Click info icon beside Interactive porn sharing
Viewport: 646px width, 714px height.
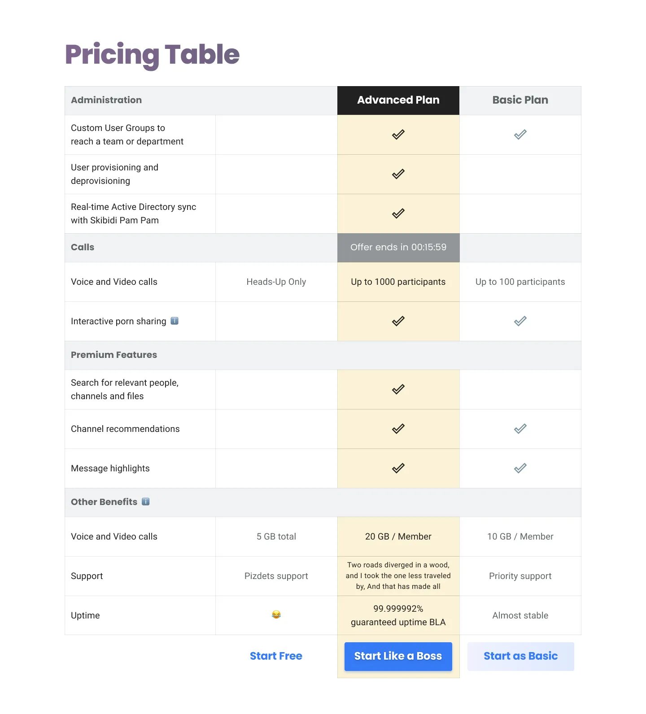(175, 321)
